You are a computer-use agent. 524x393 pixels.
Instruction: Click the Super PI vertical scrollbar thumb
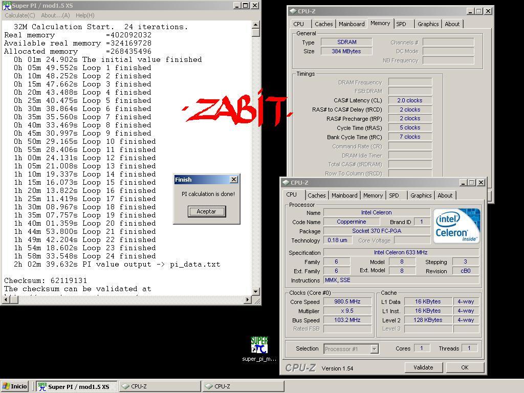point(256,32)
